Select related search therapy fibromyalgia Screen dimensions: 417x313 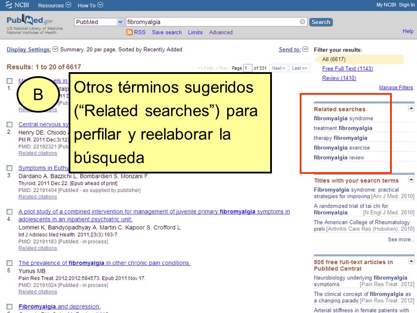coord(341,138)
